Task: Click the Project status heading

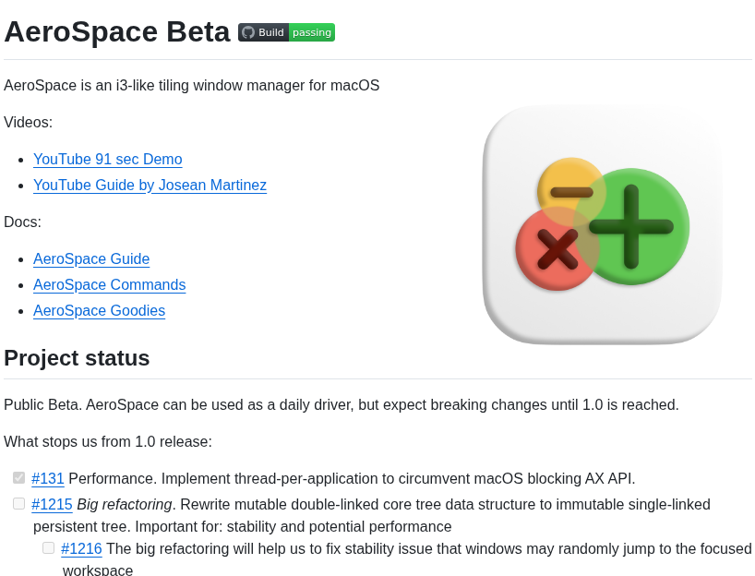Action: 77,358
